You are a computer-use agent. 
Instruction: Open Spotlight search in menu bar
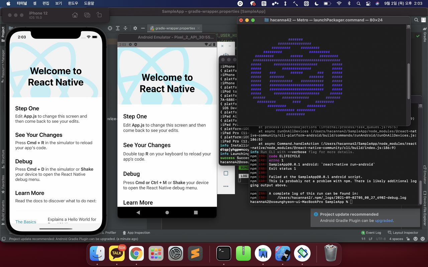(358, 3)
